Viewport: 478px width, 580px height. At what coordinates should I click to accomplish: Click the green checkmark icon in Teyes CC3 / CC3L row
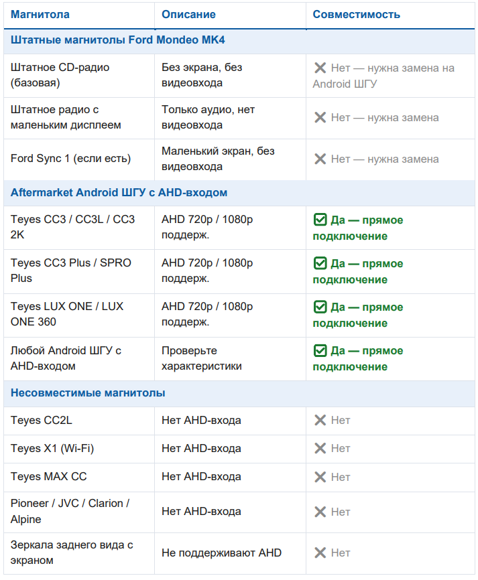click(320, 220)
